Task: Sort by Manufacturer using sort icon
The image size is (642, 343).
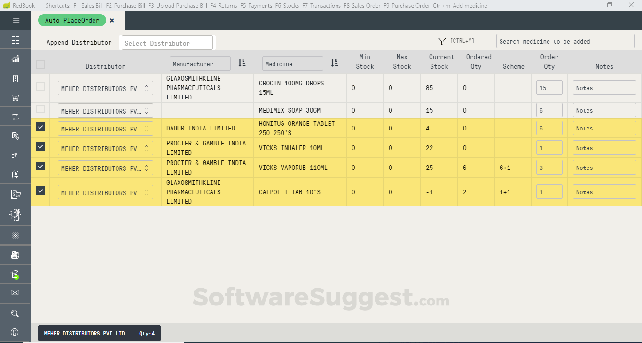Action: coord(242,63)
